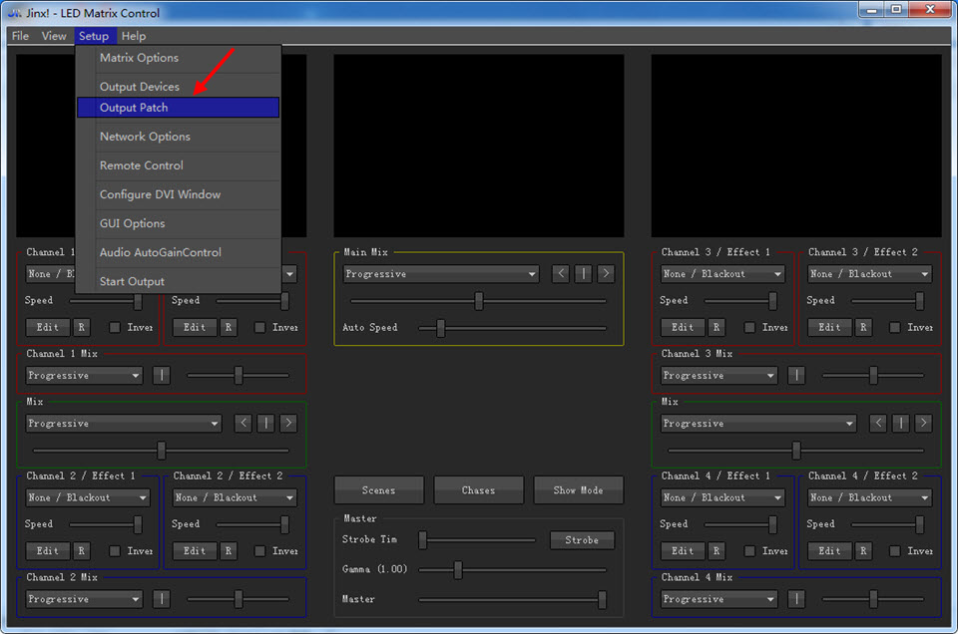This screenshot has width=958, height=634.
Task: Toggle Invert checkbox in Channel 2 Effect 2
Action: click(259, 551)
